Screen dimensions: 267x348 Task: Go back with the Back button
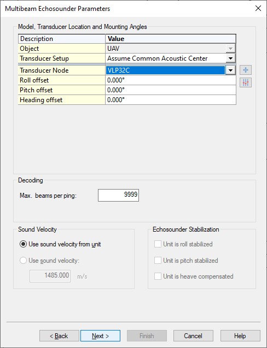pyautogui.click(x=59, y=336)
